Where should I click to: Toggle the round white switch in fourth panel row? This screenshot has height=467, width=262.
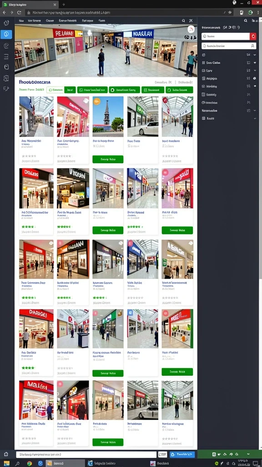(255, 78)
